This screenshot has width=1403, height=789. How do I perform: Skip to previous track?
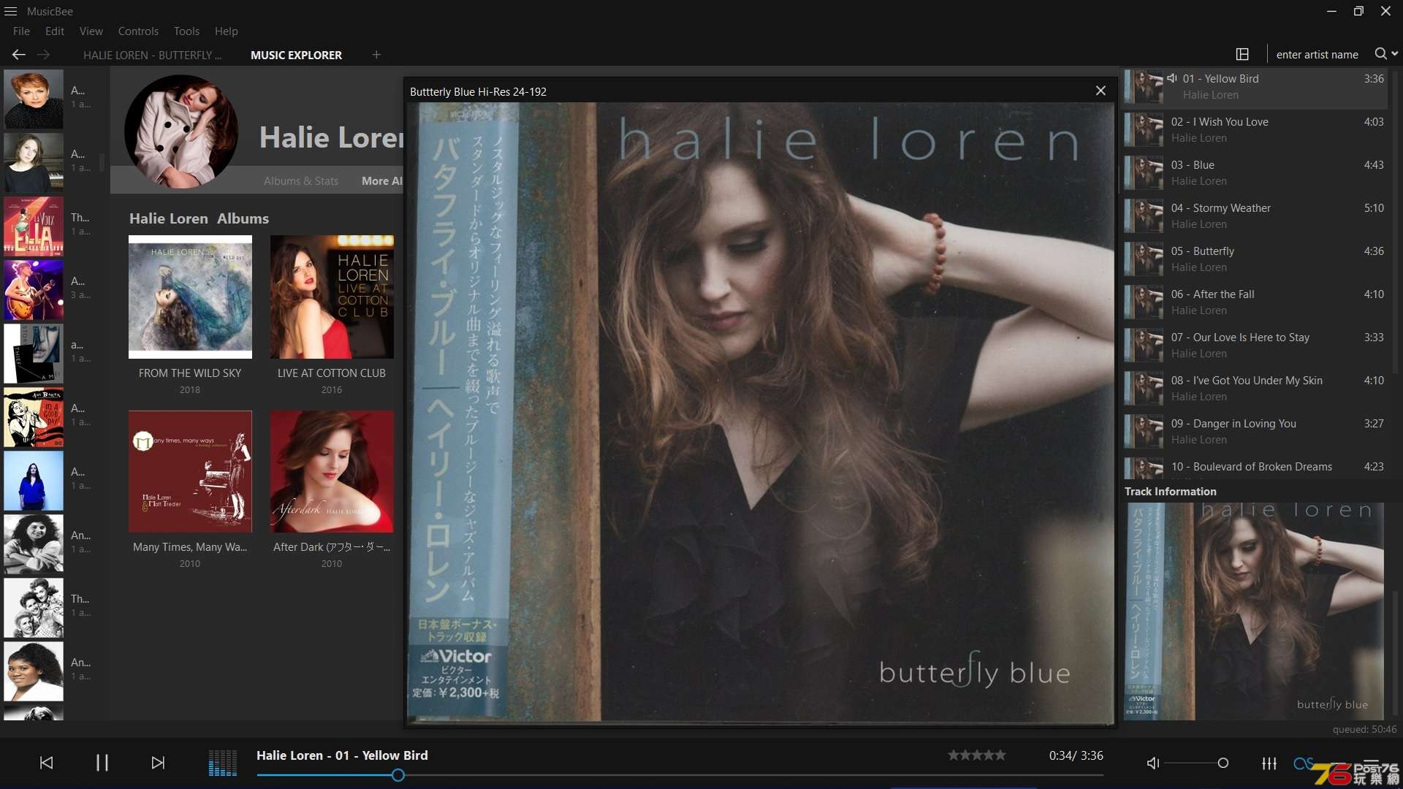(46, 763)
